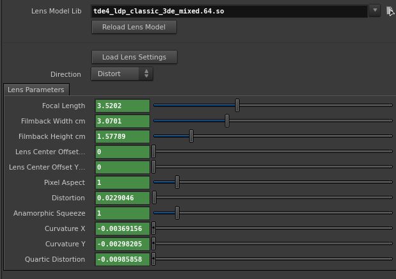
Task: Click the file browse icon beside Lens Model Lib
Action: tap(390, 11)
